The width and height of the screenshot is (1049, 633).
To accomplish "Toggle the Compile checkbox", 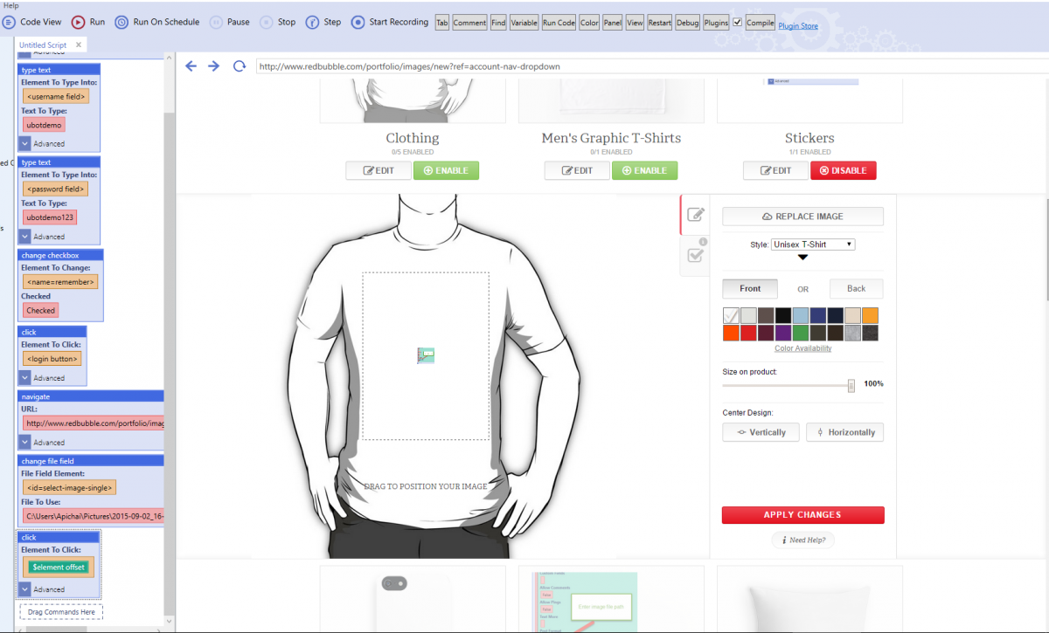I will click(738, 22).
